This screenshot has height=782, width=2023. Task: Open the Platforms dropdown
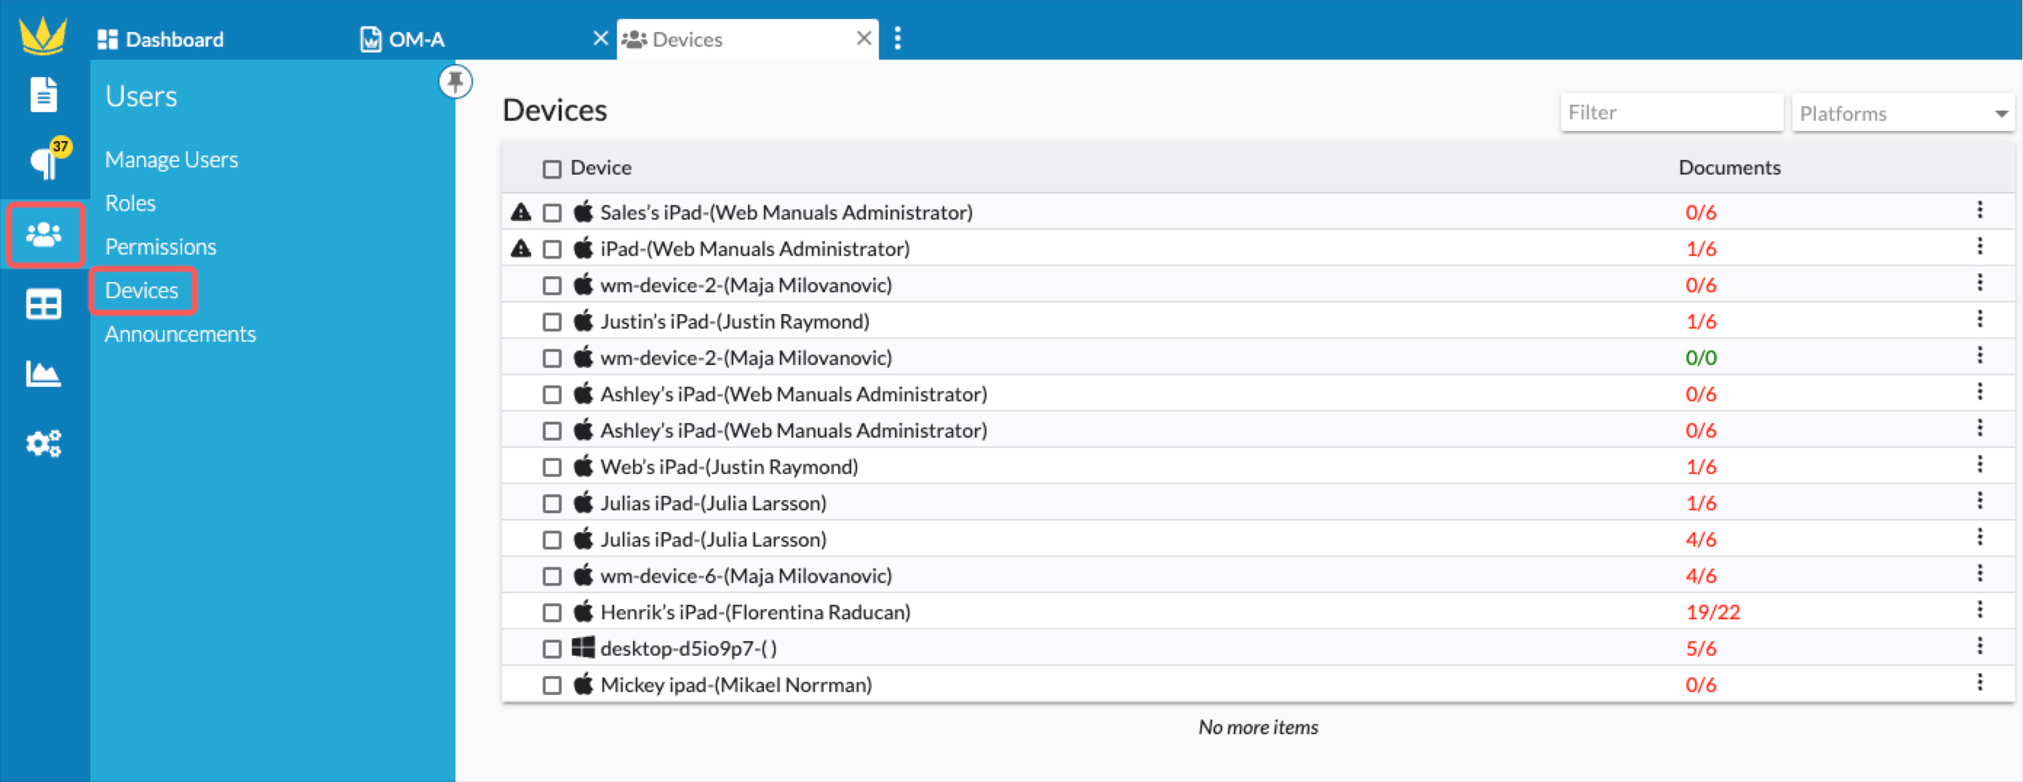point(1902,113)
